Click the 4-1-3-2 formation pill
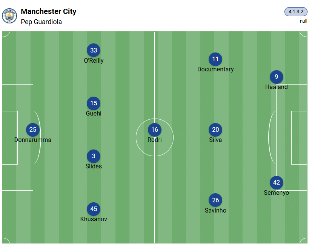The height and width of the screenshot is (245, 309). [296, 12]
